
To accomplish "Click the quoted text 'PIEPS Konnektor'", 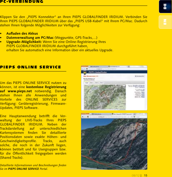I will pos(41,17).
